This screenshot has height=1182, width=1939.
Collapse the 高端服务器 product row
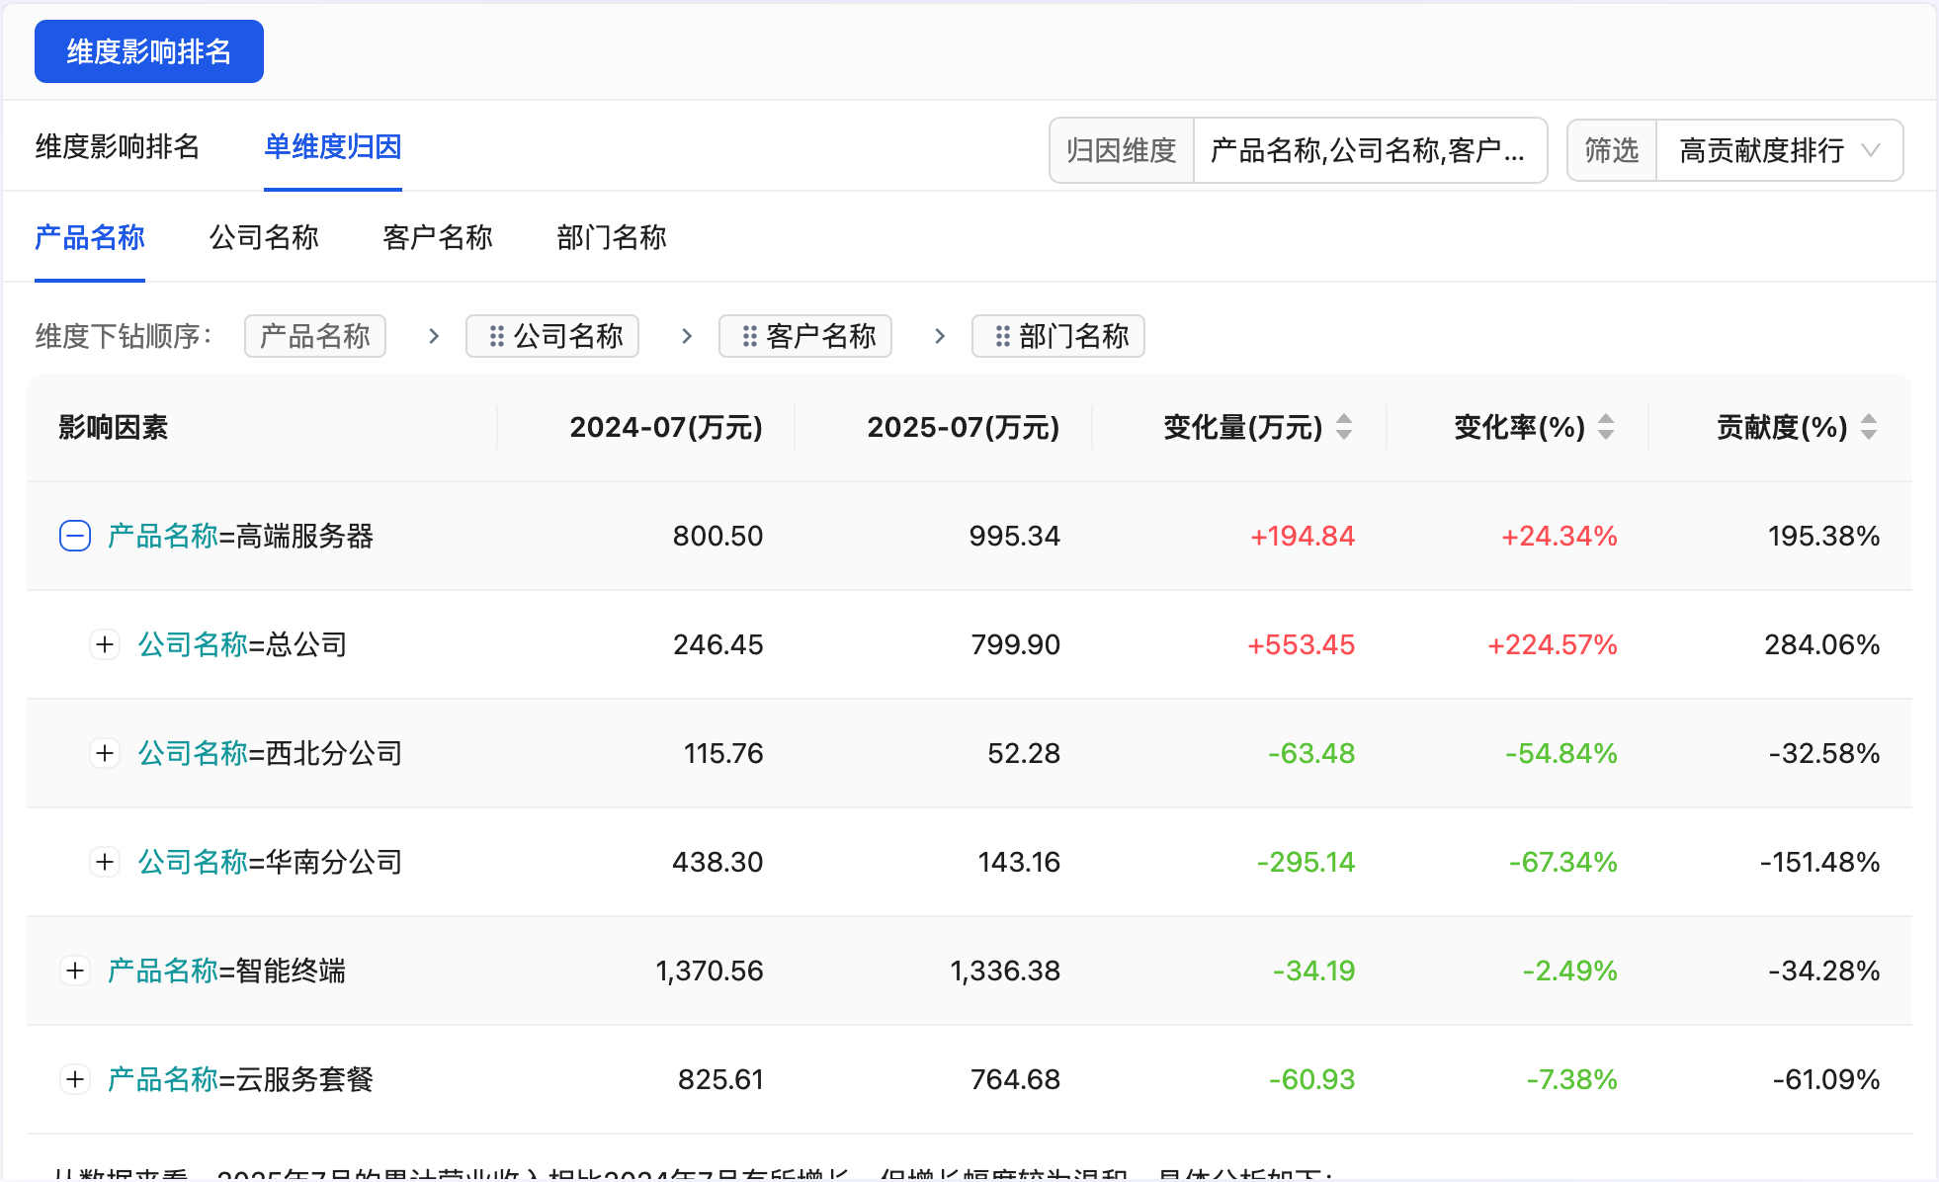(x=74, y=536)
